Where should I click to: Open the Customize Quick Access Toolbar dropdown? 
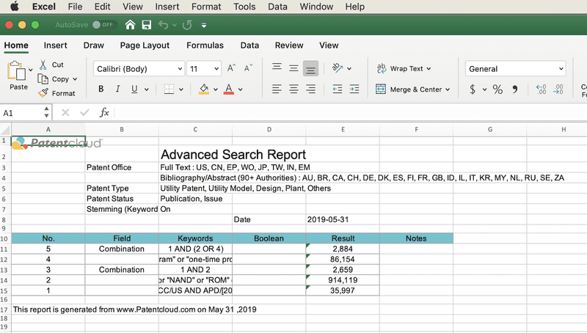204,25
